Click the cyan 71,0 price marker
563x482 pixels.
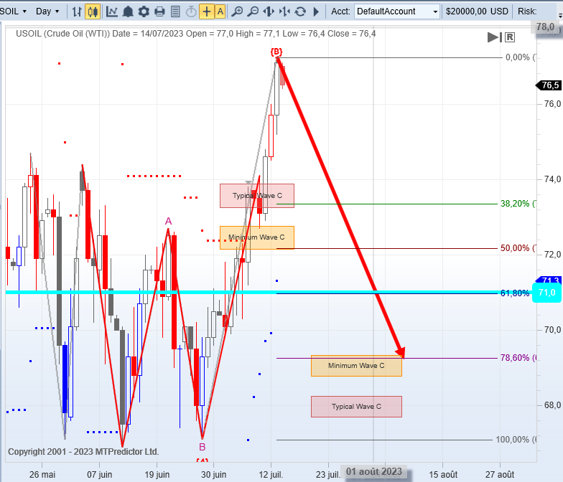point(546,293)
